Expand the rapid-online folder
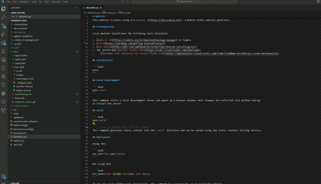Image resolution: width=321 pixels, height=184 pixels. [x=13, y=55]
